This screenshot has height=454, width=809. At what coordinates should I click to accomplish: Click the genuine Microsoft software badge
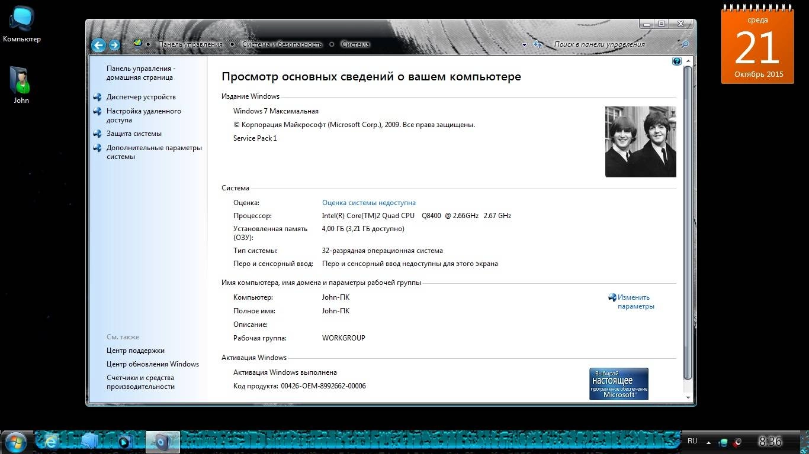point(619,384)
